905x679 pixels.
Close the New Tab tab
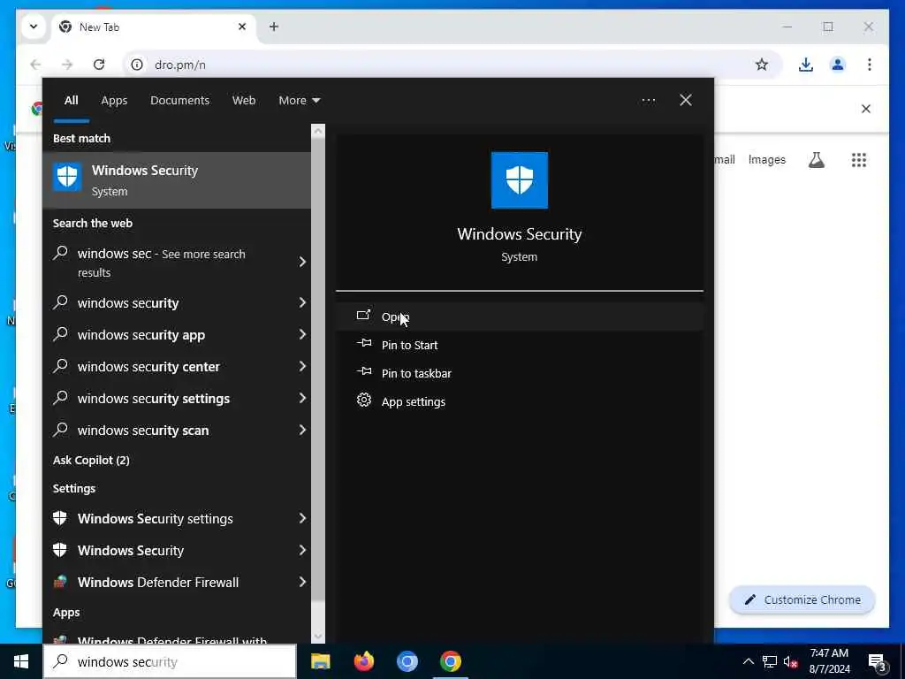242,27
